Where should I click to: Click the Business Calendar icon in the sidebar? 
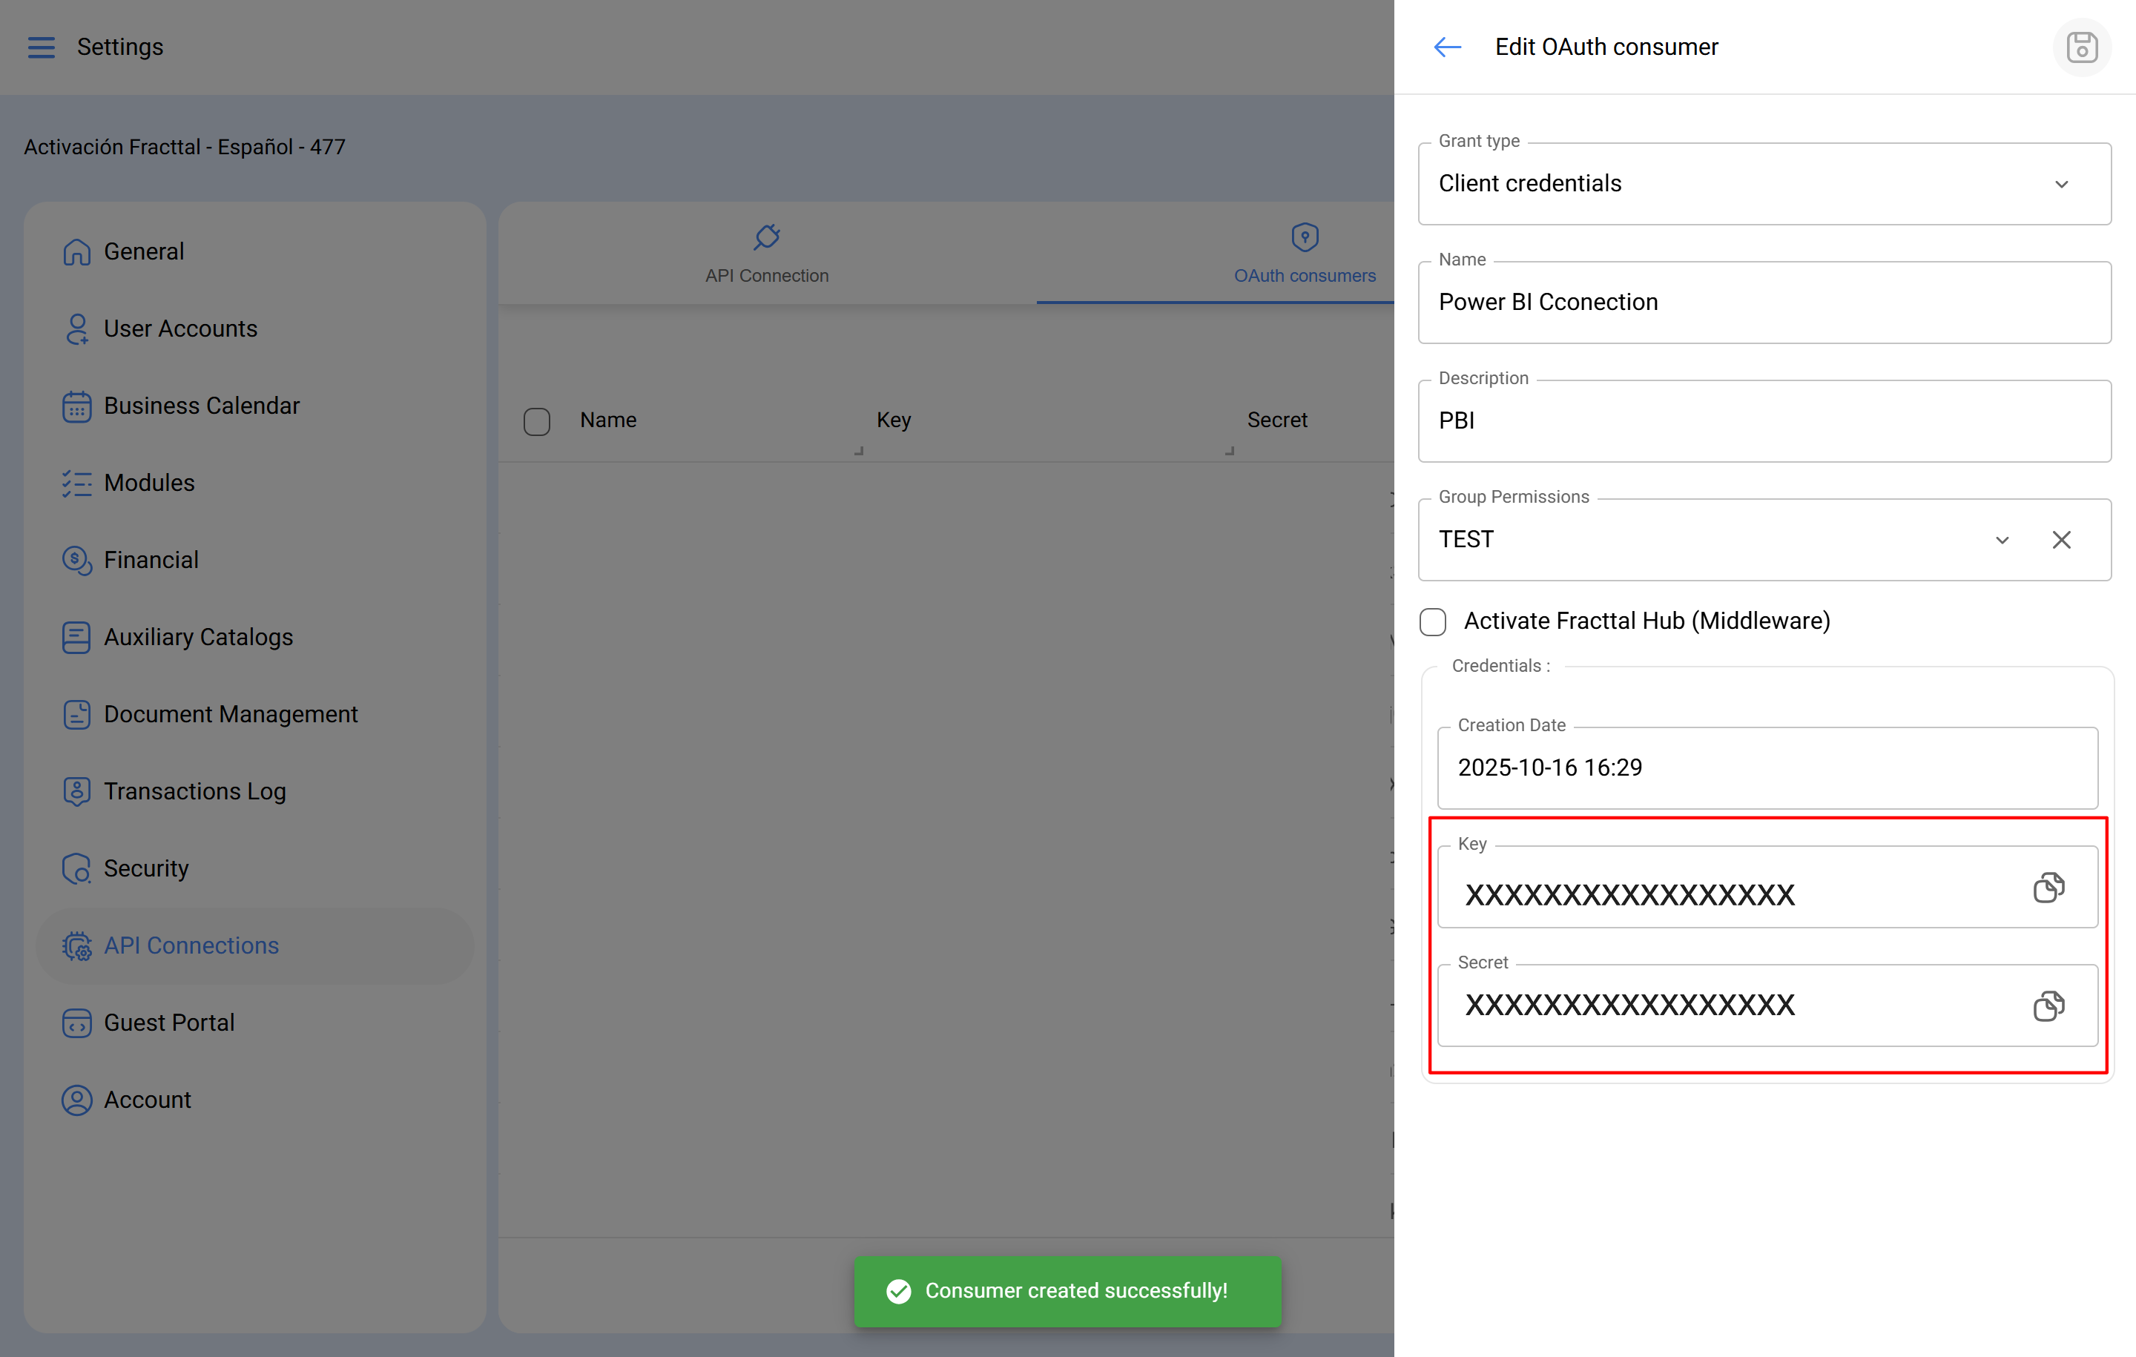click(x=76, y=406)
